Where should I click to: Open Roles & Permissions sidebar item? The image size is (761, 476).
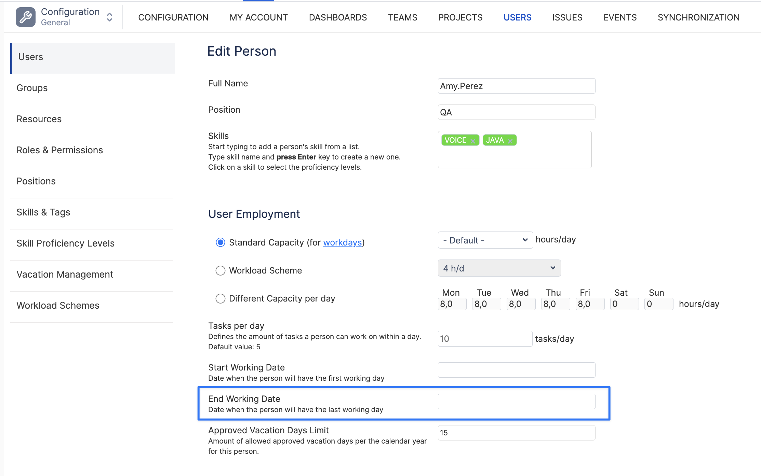[59, 150]
